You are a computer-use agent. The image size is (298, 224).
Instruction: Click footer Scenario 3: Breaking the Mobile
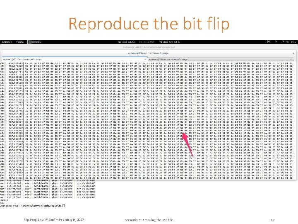click(x=149, y=220)
